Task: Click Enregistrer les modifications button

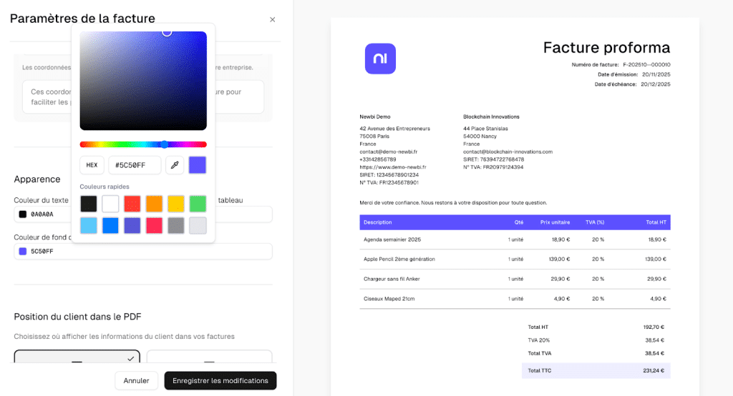Action: (x=220, y=381)
